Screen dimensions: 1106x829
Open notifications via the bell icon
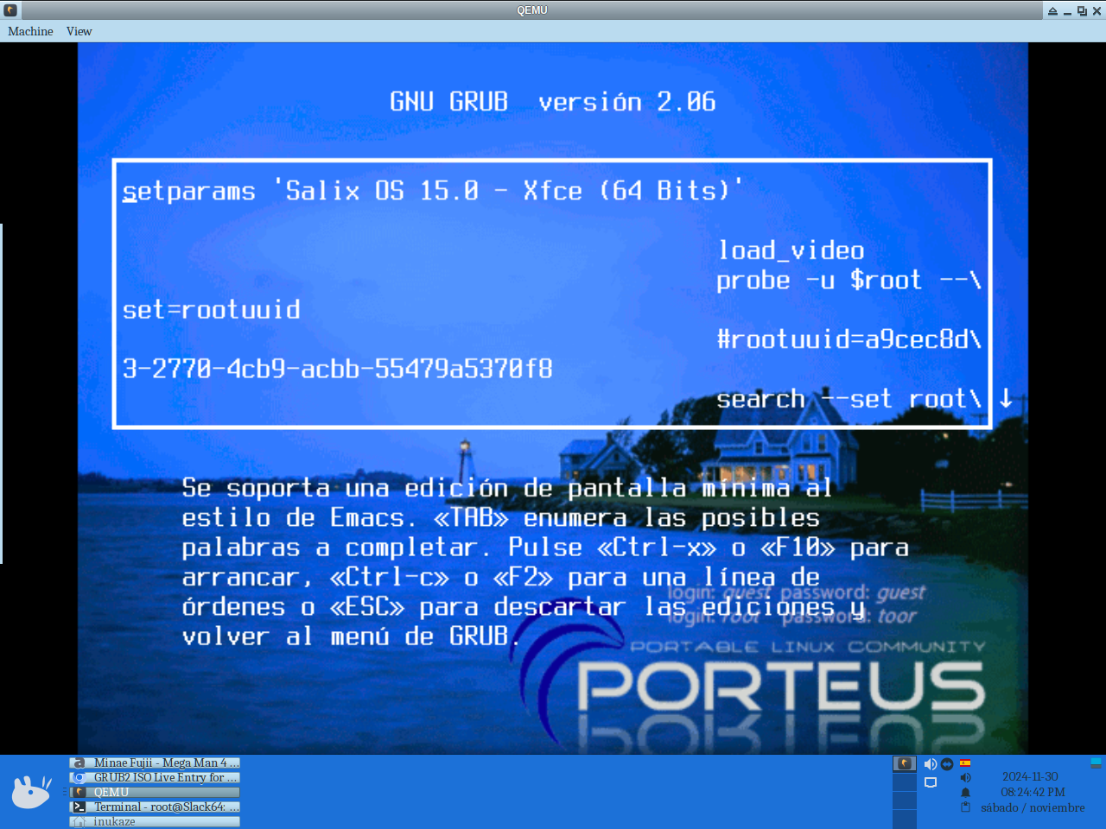965,792
